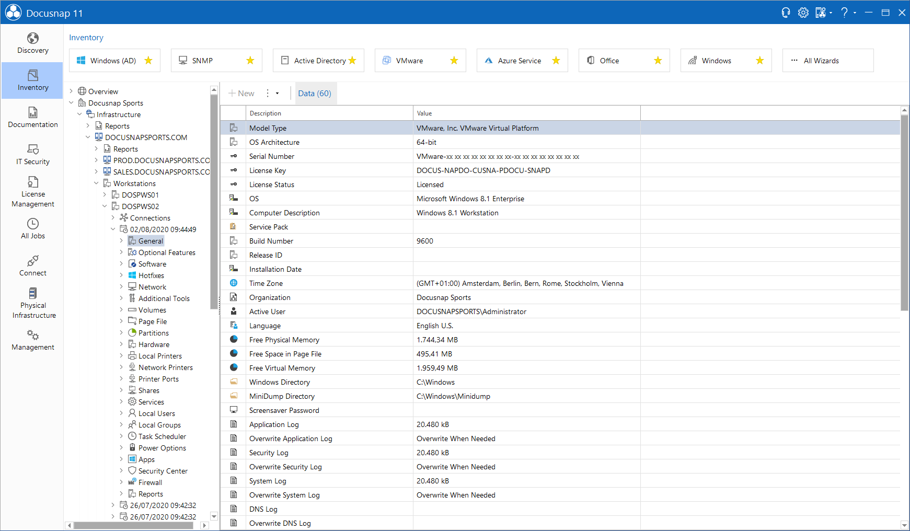The width and height of the screenshot is (910, 531).
Task: Toggle favorite star on Windows wizard
Action: click(x=760, y=61)
